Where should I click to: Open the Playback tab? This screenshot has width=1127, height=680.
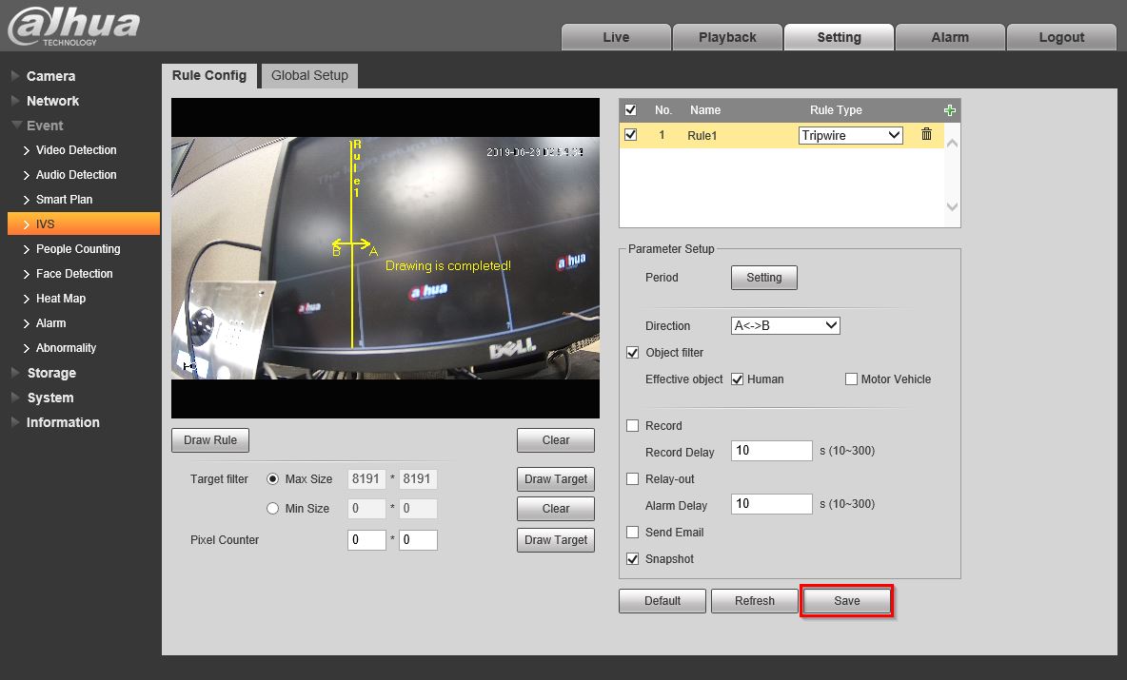click(x=727, y=37)
